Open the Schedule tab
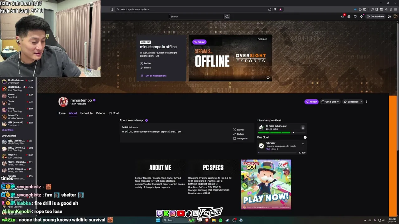 pos(86,113)
